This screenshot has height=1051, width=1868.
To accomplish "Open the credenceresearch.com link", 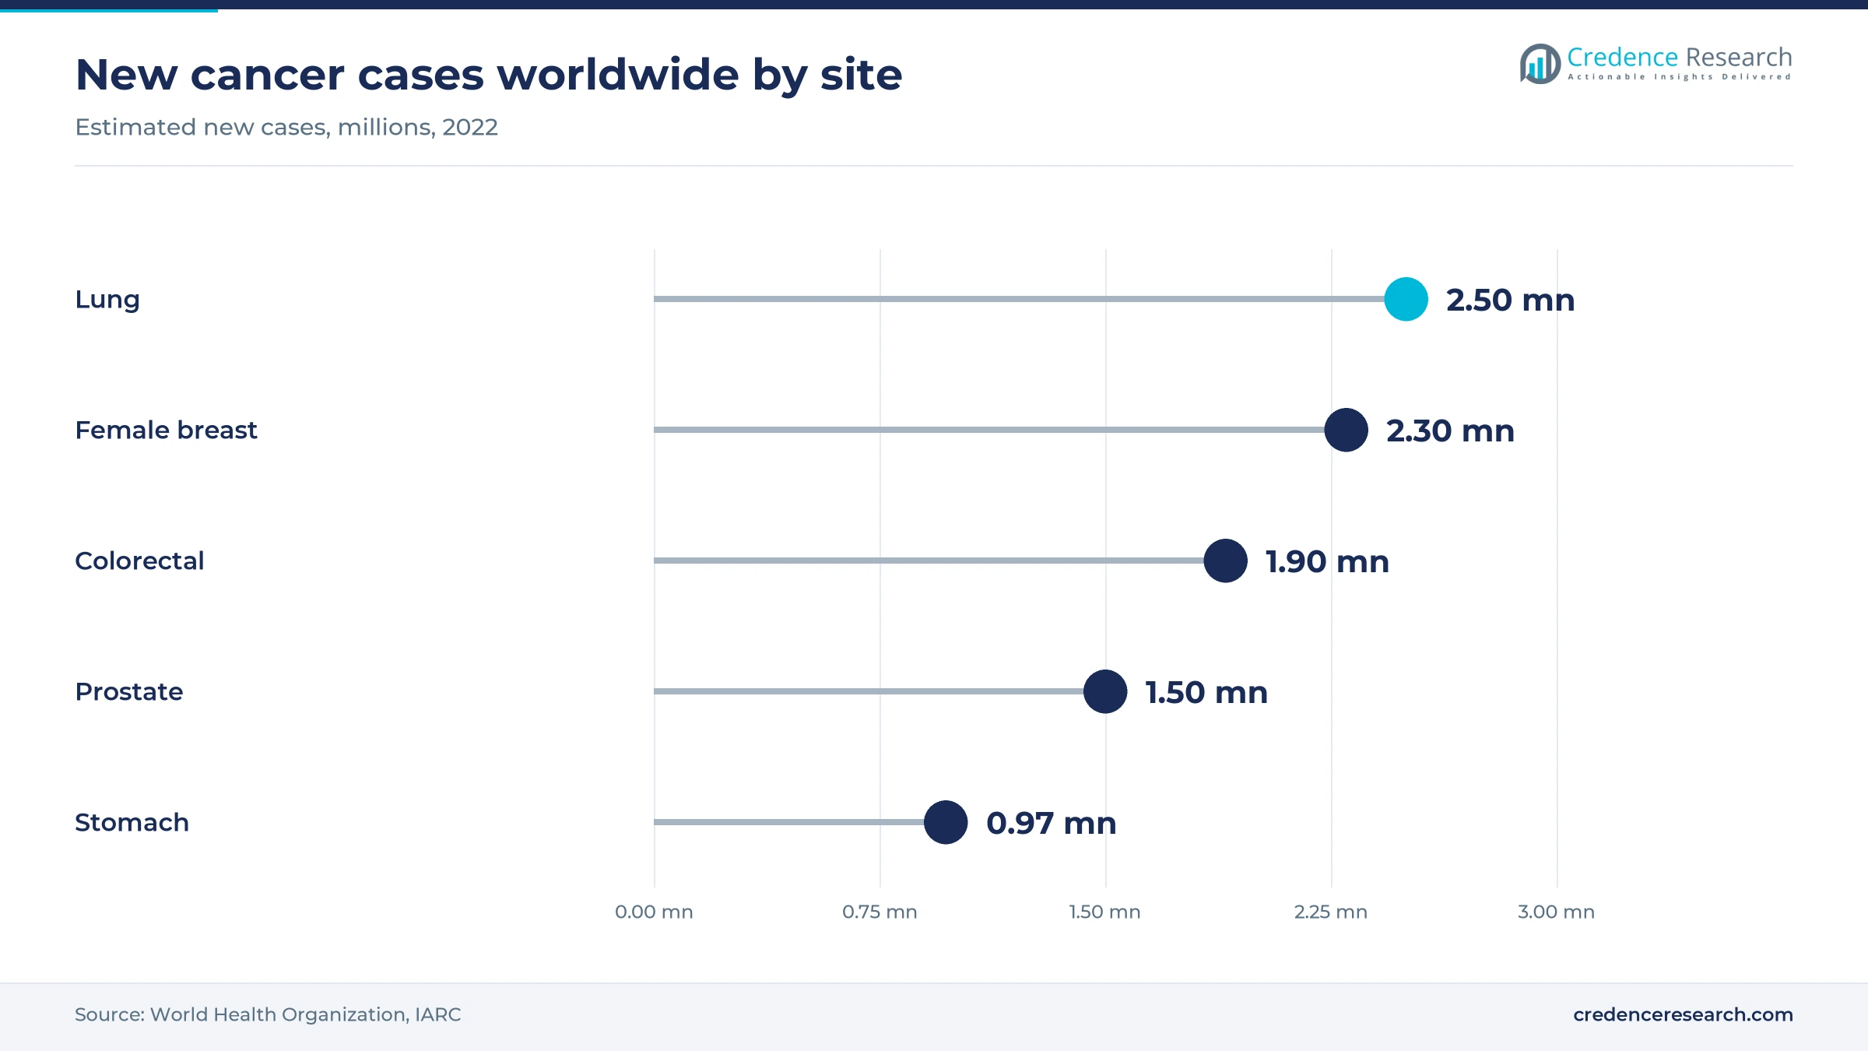I will pos(1683,1014).
